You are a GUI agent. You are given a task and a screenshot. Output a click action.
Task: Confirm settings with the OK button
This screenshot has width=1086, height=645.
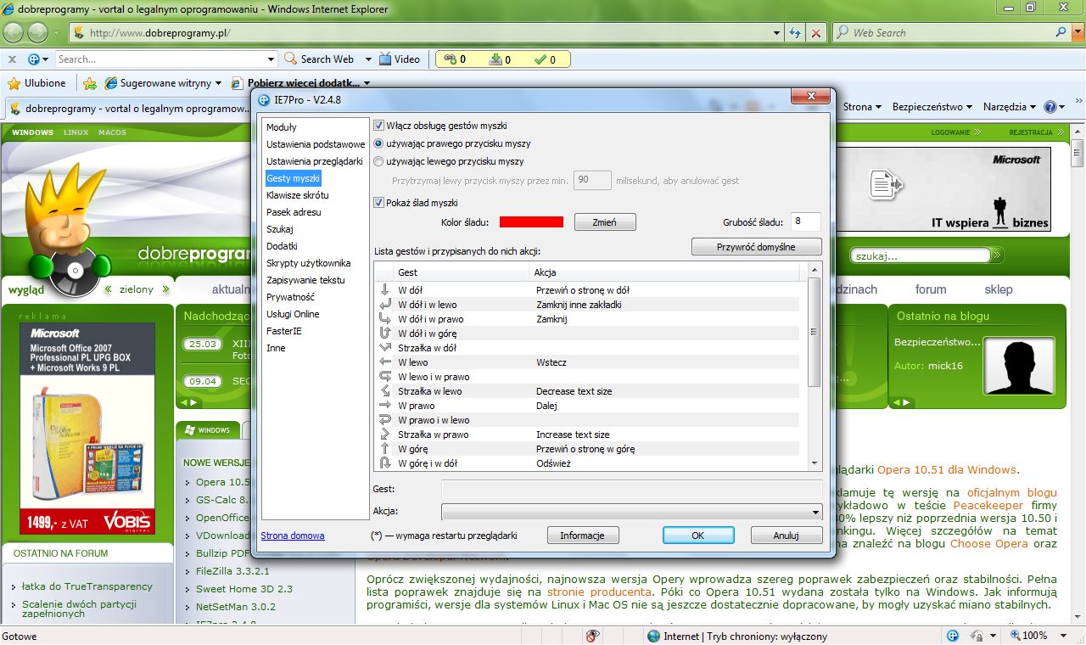[698, 536]
